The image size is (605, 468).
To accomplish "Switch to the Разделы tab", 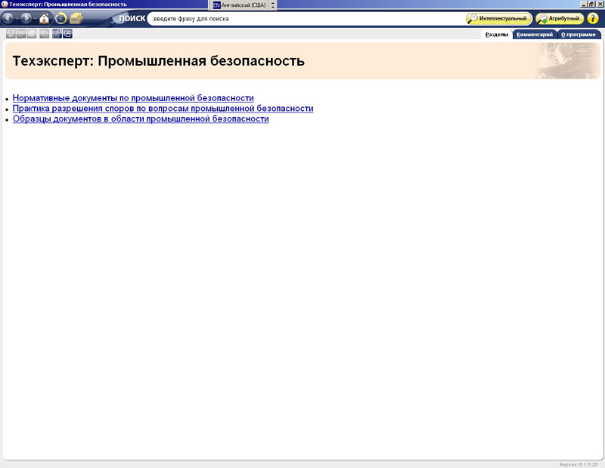I will [497, 35].
